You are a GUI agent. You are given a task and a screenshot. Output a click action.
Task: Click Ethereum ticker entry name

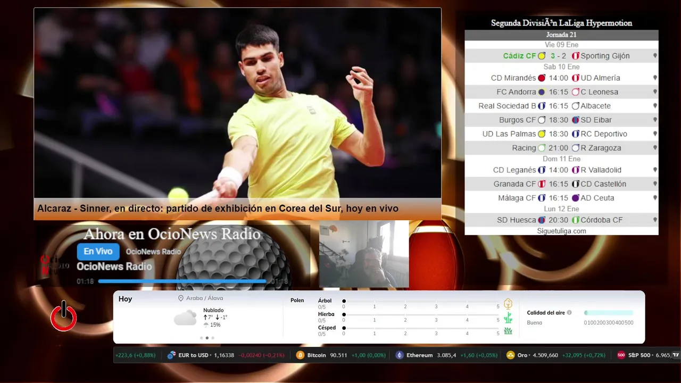click(x=419, y=355)
